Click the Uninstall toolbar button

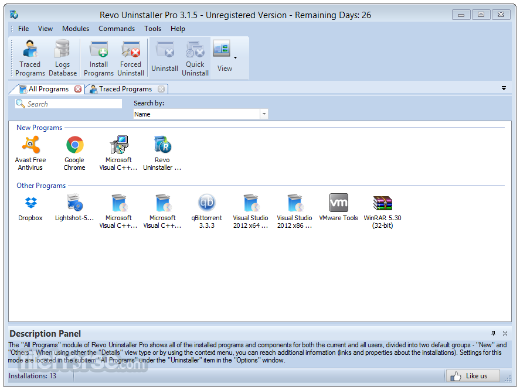tap(165, 57)
